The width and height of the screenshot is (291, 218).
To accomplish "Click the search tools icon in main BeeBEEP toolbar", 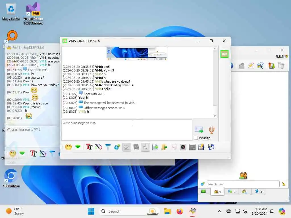I will [260, 66].
